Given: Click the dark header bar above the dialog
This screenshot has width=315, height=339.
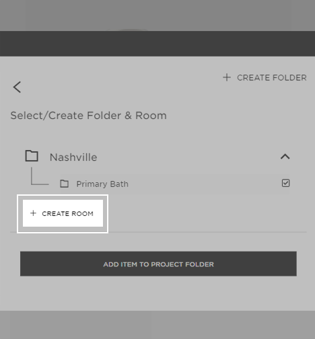Looking at the screenshot, I should [x=157, y=44].
